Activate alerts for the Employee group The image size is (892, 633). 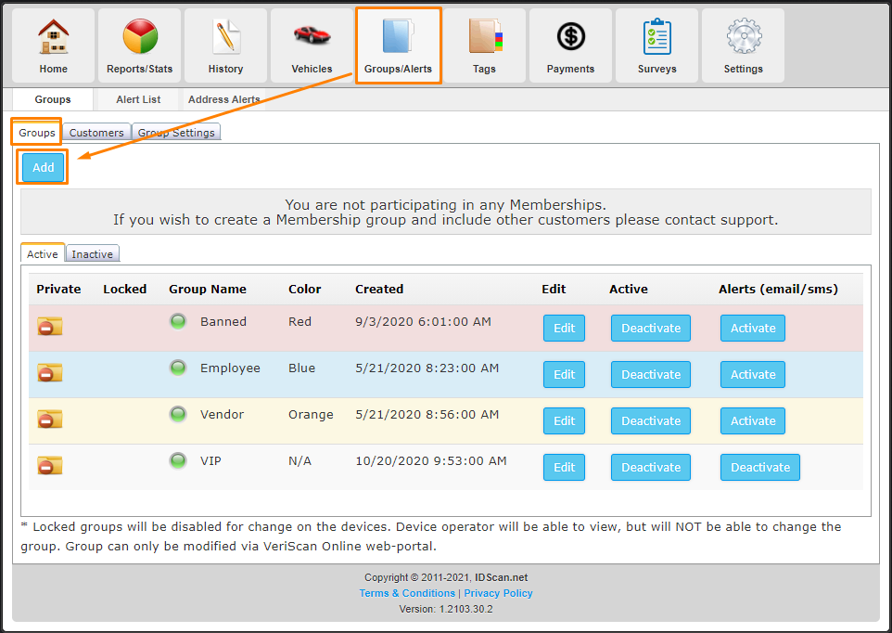(753, 375)
